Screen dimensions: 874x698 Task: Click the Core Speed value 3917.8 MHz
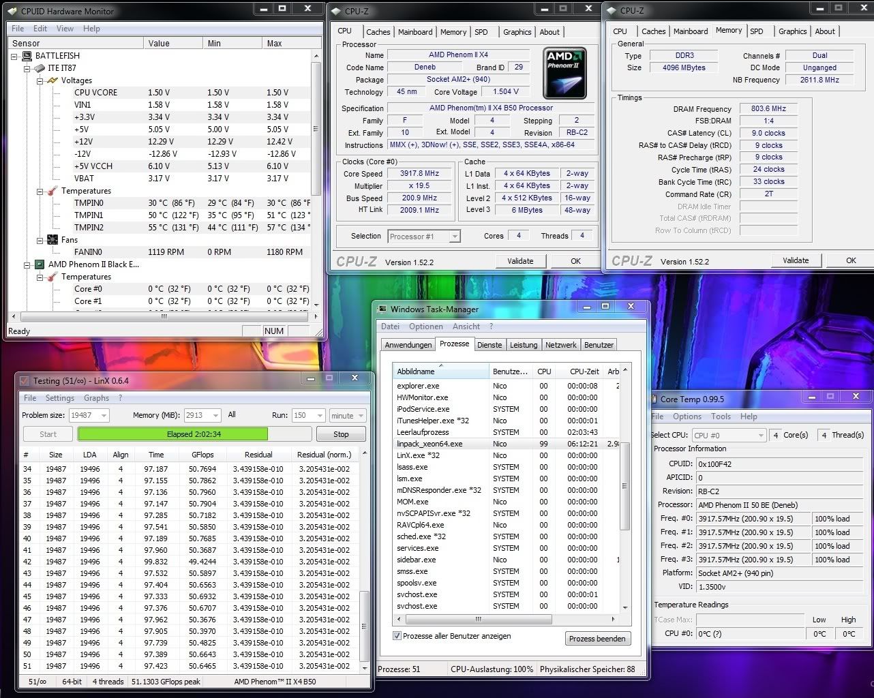pos(419,174)
